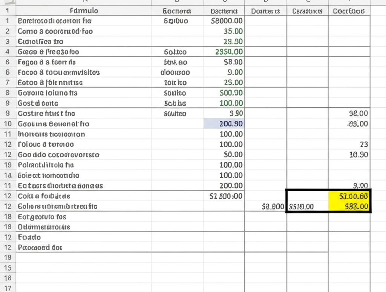Viewport: 386px width, 292px height.
Task: Select the "Doccfooo" header cell
Action: (349, 11)
